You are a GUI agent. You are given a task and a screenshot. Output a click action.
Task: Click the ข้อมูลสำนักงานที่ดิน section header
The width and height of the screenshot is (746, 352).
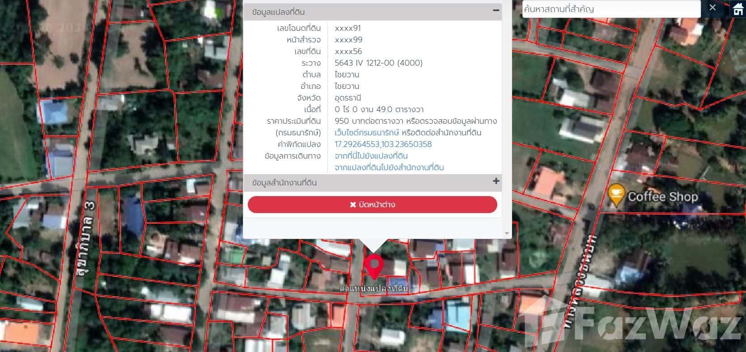coord(284,183)
